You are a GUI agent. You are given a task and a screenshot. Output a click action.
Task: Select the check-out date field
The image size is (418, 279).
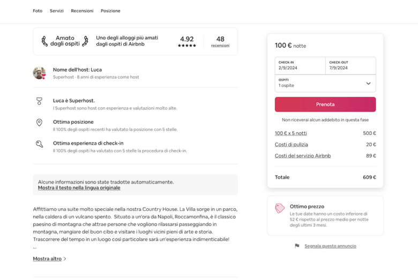[x=350, y=65]
